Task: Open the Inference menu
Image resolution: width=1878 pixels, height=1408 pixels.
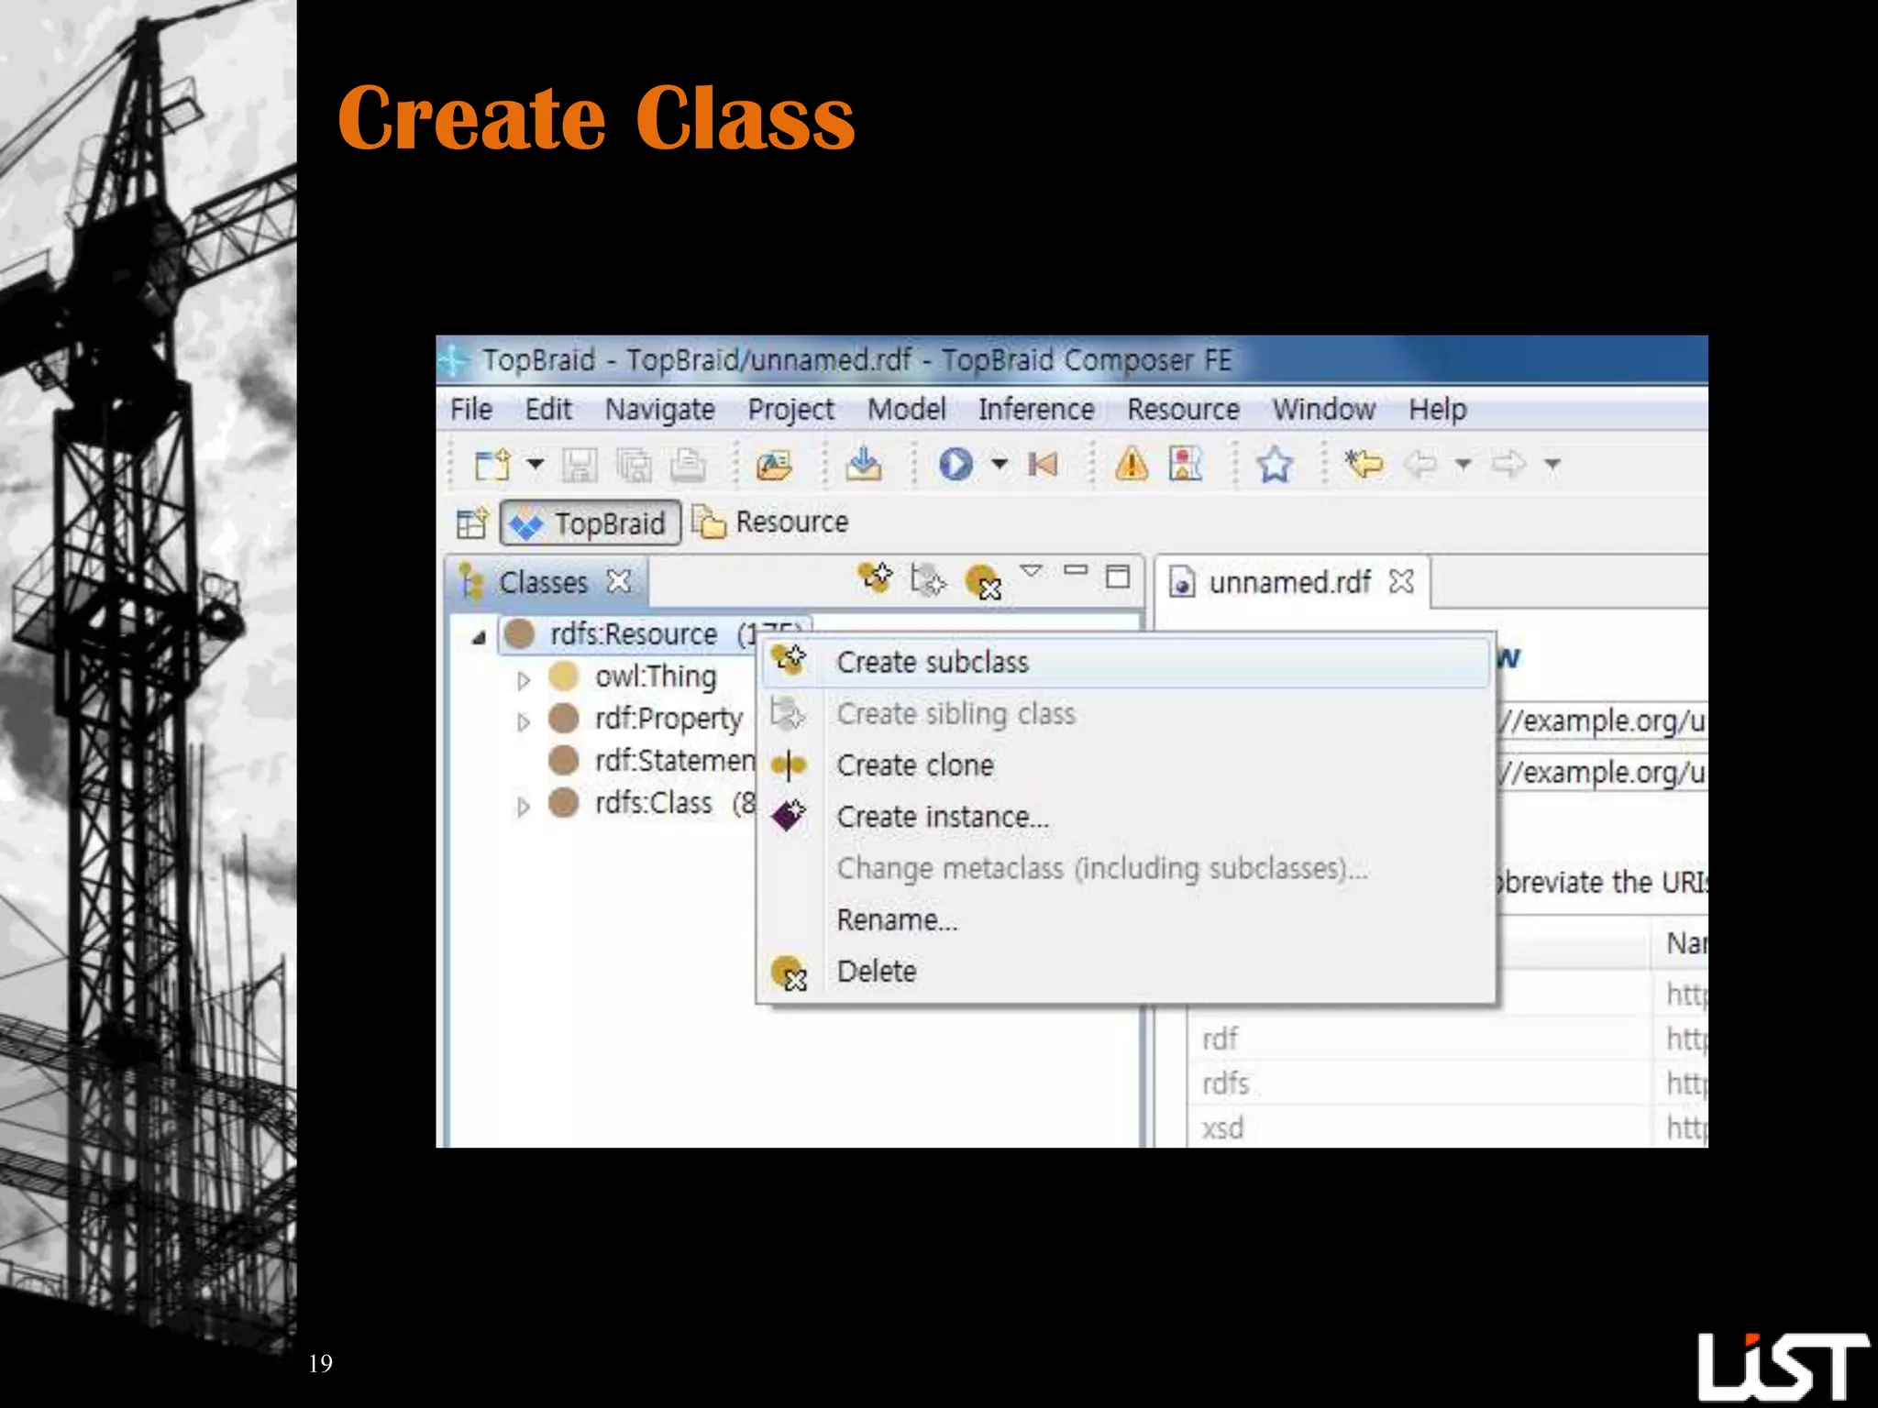Action: click(1035, 409)
